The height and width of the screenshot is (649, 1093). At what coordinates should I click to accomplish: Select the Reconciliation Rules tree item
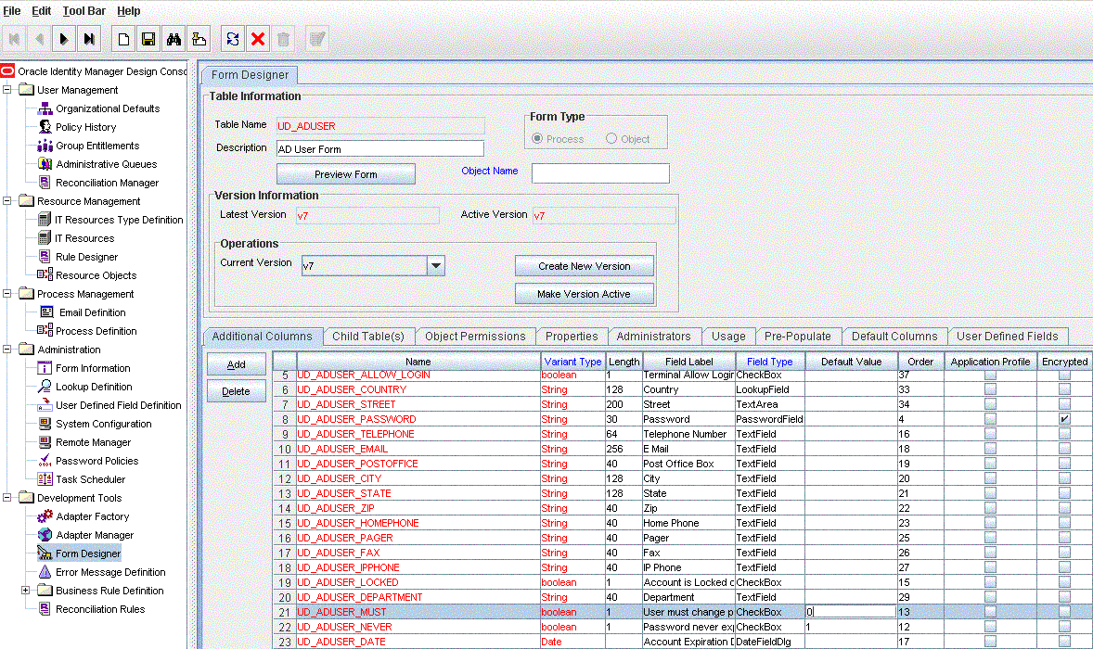[100, 609]
